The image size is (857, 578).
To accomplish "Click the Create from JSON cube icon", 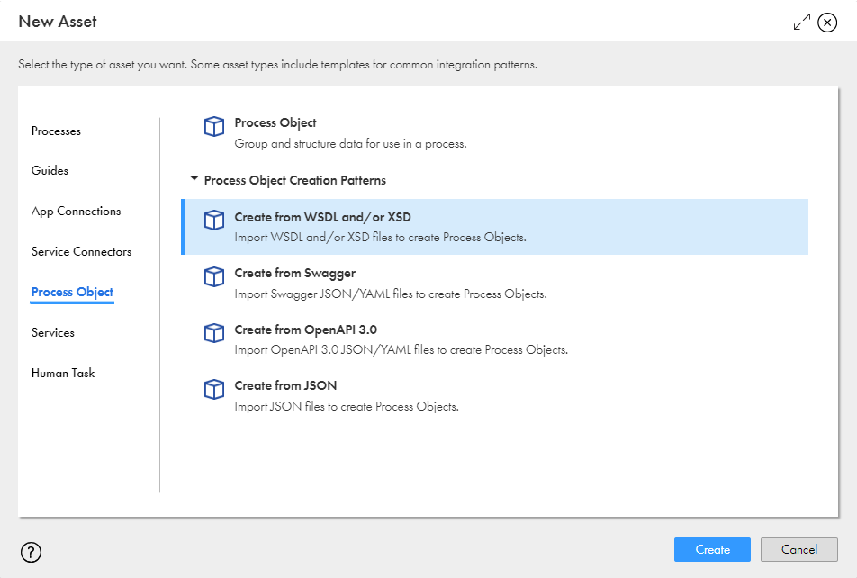I will tap(213, 389).
